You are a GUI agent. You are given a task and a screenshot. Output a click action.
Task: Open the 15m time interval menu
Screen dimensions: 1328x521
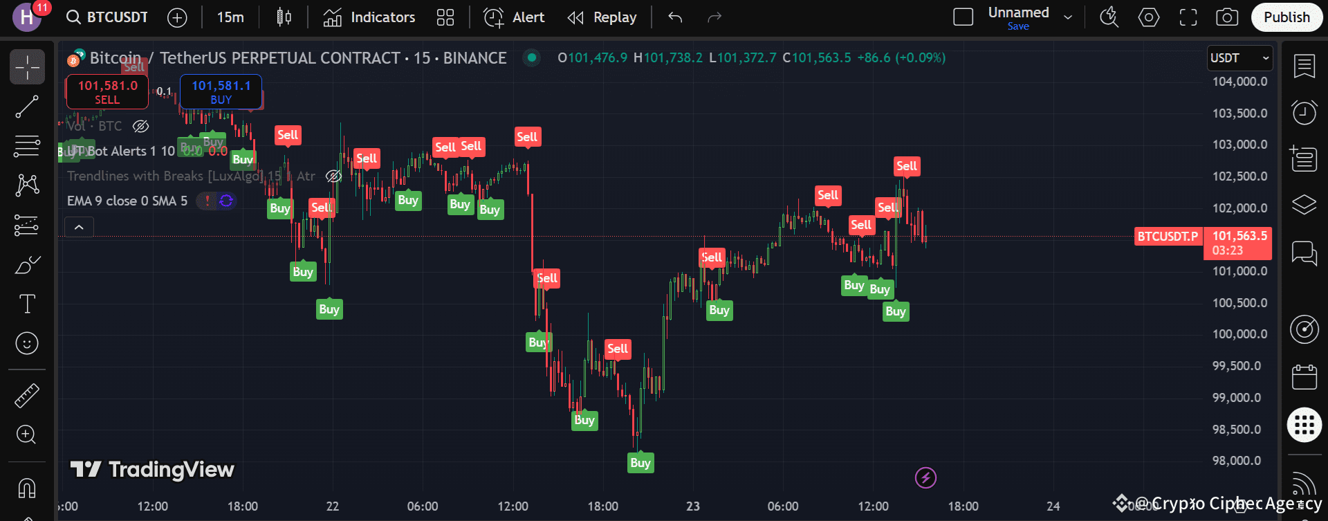(x=230, y=17)
